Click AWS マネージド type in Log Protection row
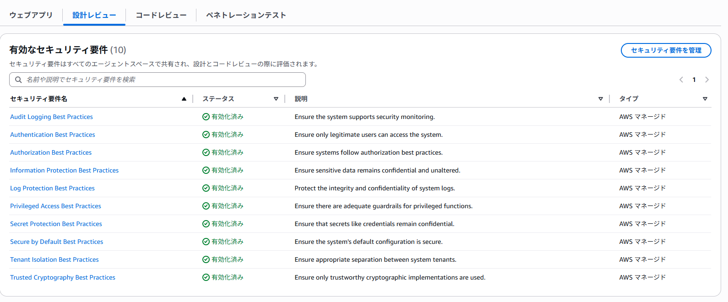This screenshot has height=302, width=728. point(642,188)
